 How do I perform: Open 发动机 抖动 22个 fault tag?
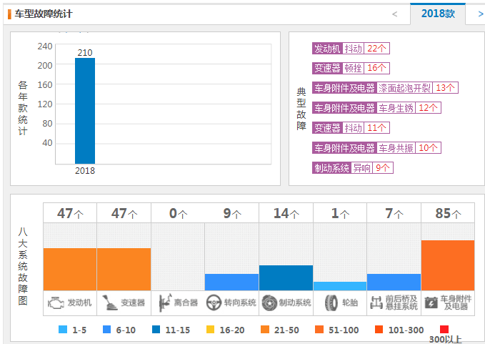click(x=351, y=49)
